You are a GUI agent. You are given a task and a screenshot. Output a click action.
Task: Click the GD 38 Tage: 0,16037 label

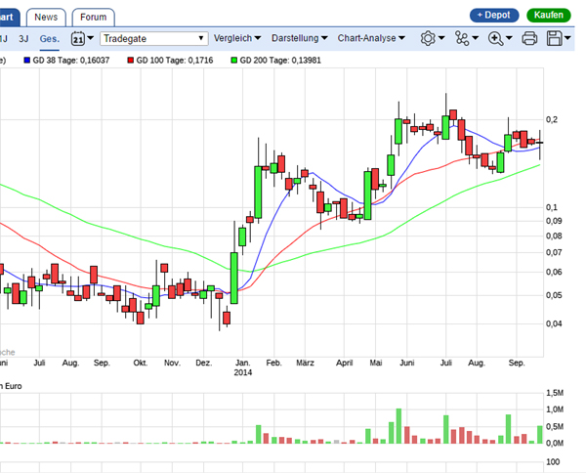pyautogui.click(x=71, y=61)
